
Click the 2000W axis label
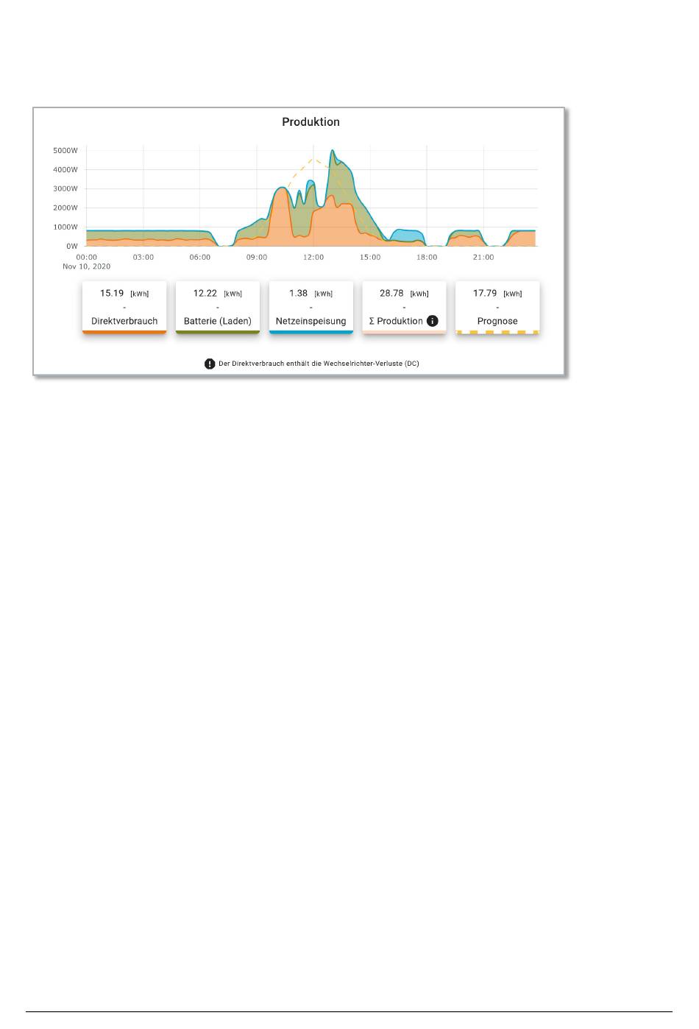pos(65,208)
